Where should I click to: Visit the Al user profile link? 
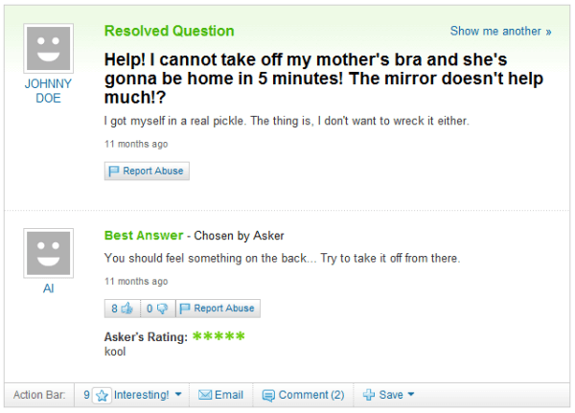point(49,288)
